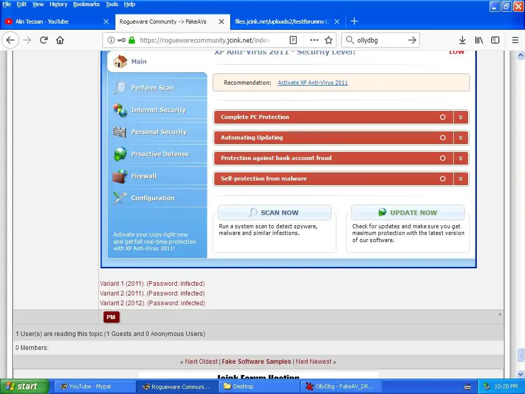Open History menu

(x=58, y=4)
